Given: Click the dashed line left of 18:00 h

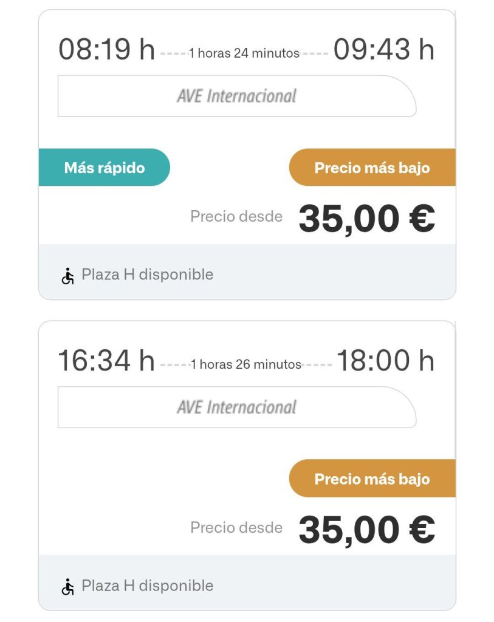Looking at the screenshot, I should pyautogui.click(x=317, y=364).
